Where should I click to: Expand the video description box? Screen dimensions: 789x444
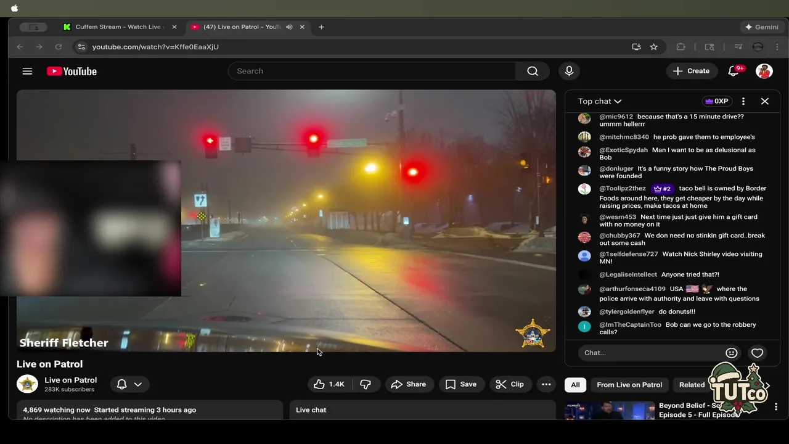[x=150, y=410]
